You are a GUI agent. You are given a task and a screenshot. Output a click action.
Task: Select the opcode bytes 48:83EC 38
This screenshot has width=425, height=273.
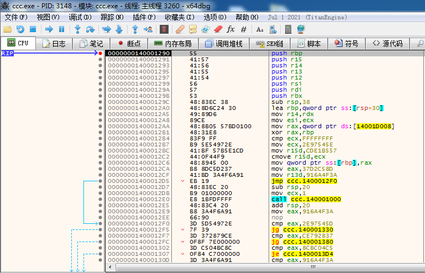point(209,102)
